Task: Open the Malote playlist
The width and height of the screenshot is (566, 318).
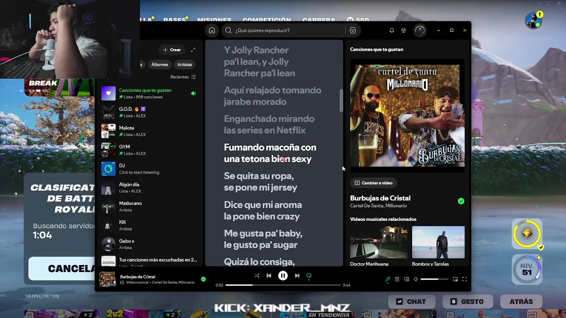Action: point(149,131)
